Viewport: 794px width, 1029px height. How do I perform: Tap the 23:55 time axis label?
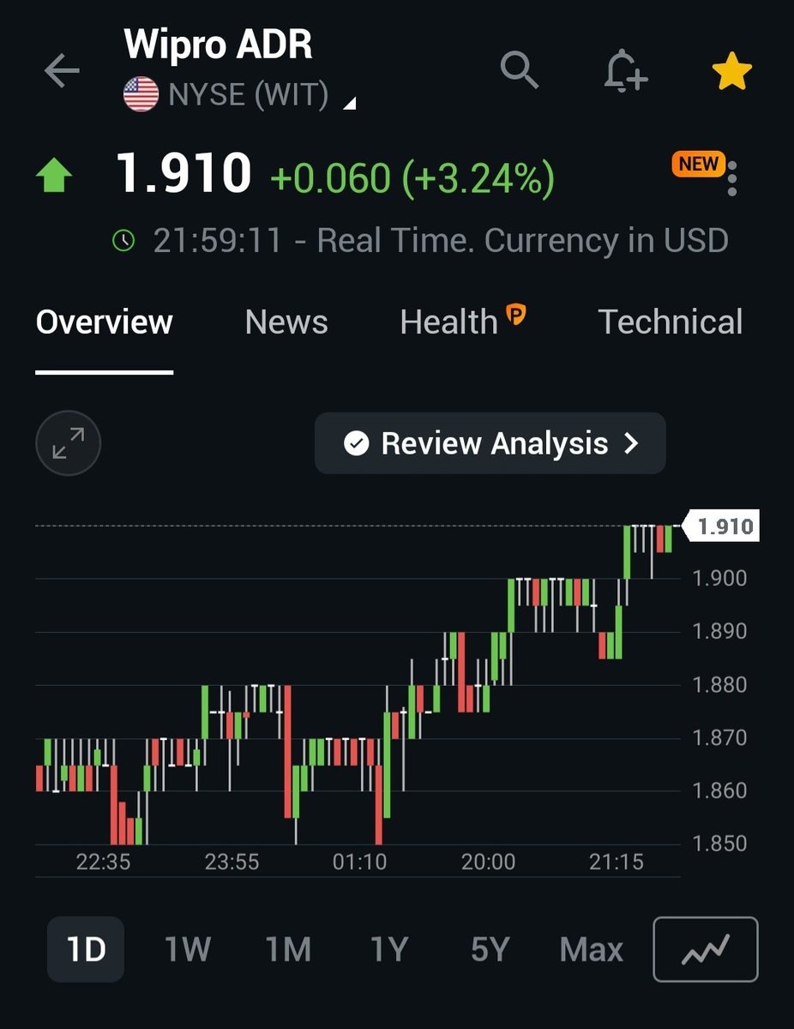point(232,862)
